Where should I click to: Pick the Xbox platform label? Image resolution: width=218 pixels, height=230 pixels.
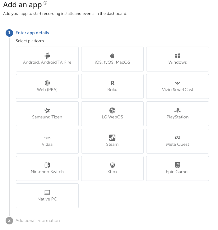(x=112, y=172)
